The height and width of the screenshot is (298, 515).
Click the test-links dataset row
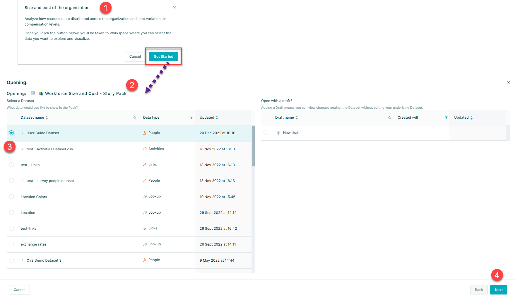pos(29,229)
